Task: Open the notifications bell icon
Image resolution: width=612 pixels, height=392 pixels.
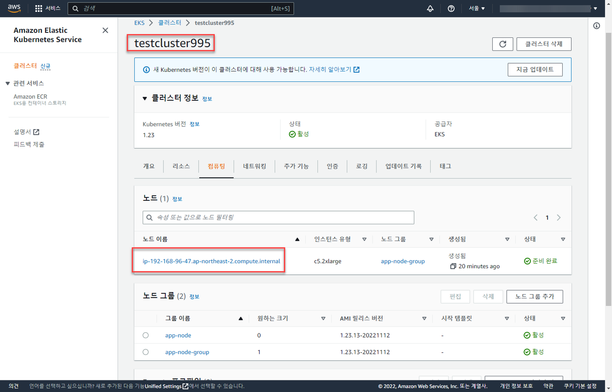Action: (430, 9)
